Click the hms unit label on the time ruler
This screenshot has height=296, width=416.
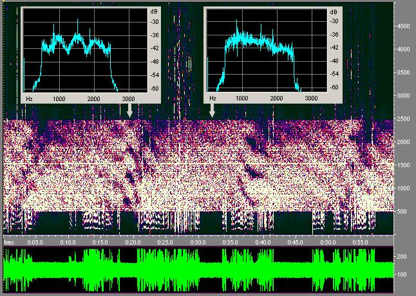9,243
